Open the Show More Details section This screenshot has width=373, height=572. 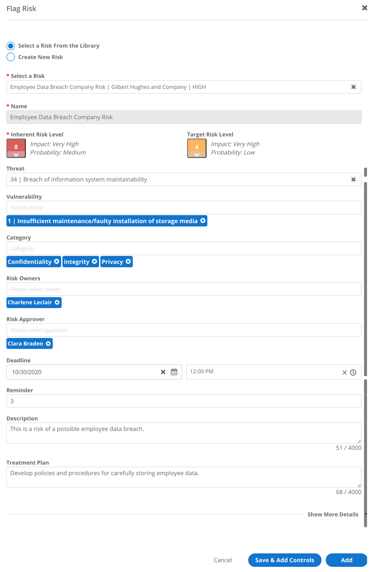333,514
